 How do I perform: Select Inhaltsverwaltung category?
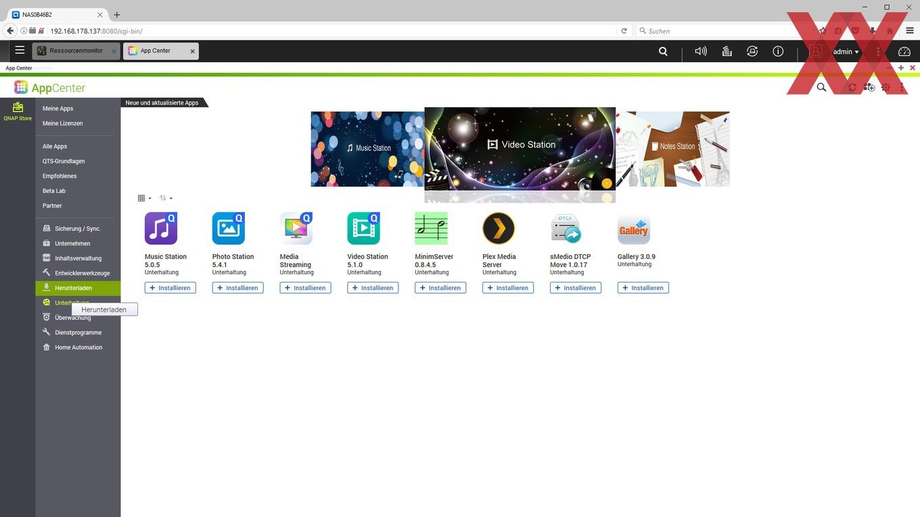click(x=78, y=258)
